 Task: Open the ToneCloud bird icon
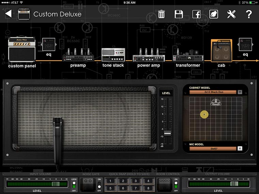click(x=214, y=14)
